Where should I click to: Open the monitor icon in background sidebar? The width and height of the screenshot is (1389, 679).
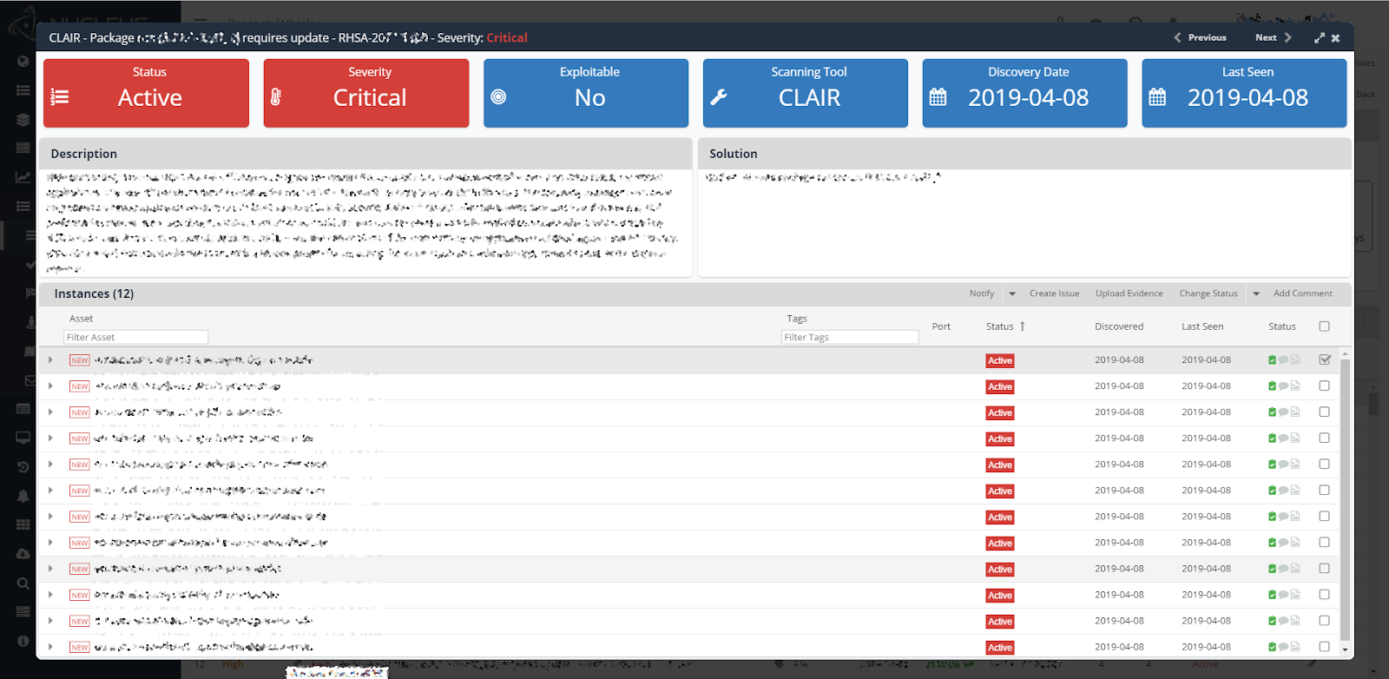click(23, 438)
